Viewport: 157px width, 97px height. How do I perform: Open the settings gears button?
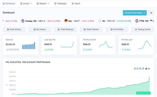click(151, 13)
